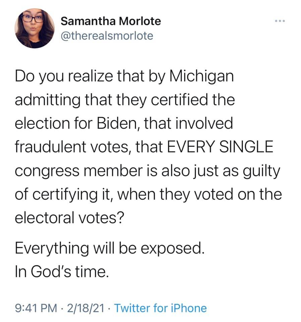Click the 9:41 PM timestamp
The height and width of the screenshot is (322, 301).
[33, 308]
